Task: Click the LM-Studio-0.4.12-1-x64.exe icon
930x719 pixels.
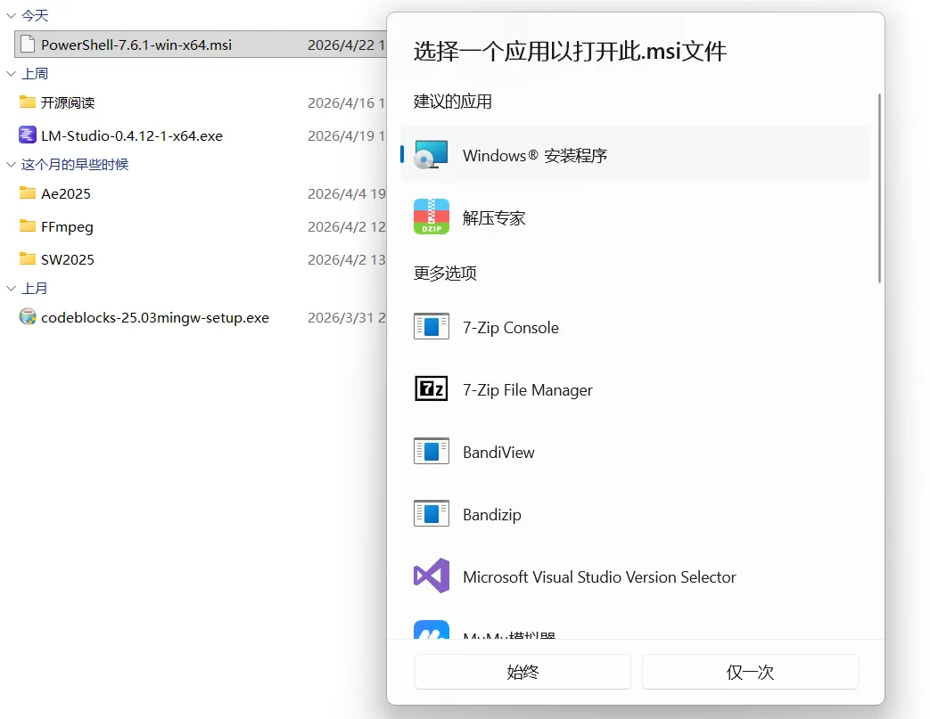Action: coord(28,135)
